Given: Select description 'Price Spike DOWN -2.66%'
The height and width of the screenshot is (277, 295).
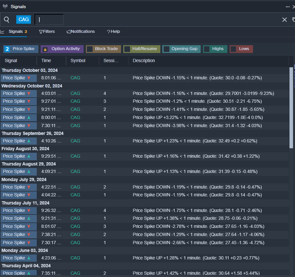Looking at the screenshot, I should point(198,243).
